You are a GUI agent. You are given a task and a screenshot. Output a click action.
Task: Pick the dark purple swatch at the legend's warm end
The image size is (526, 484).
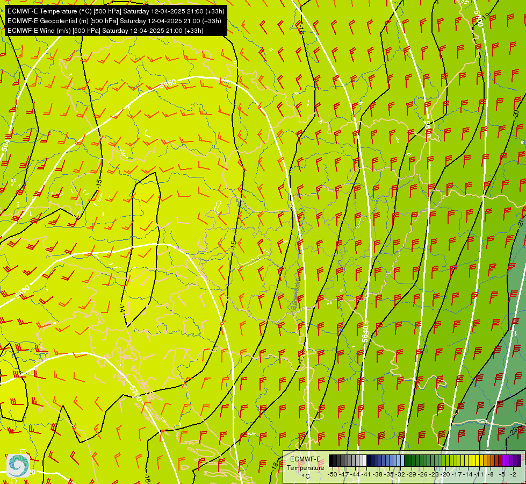point(519,460)
